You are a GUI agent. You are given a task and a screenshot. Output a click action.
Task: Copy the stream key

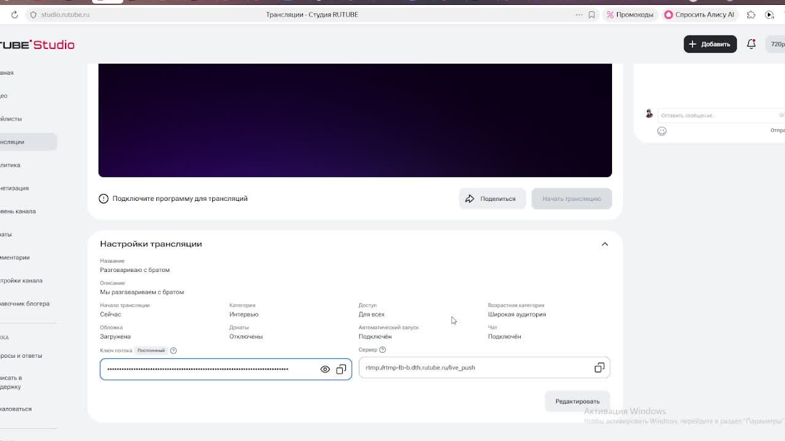(341, 369)
